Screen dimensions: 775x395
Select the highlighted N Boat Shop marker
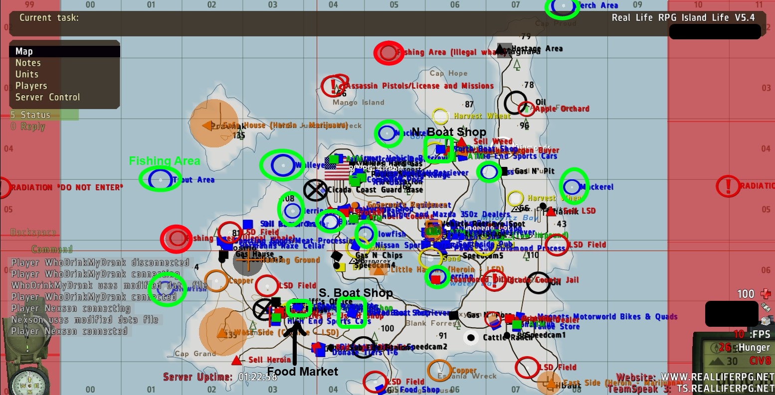pyautogui.click(x=438, y=149)
